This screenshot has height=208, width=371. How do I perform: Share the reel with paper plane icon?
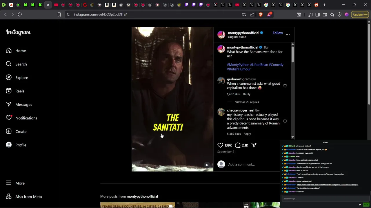click(254, 145)
